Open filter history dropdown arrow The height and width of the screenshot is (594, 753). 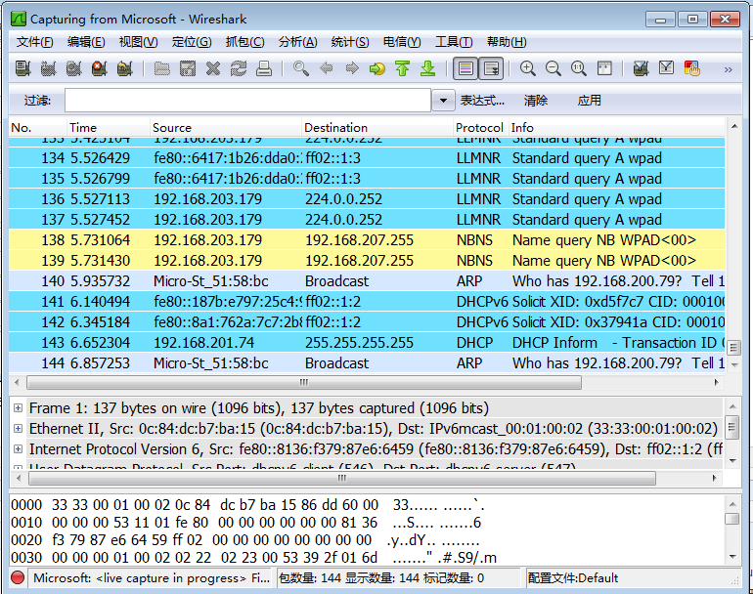(x=443, y=101)
